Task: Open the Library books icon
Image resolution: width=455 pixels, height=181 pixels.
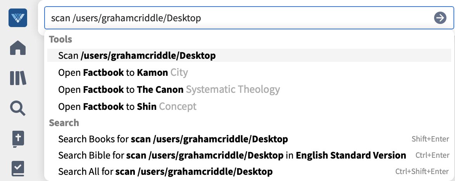Action: click(x=18, y=78)
